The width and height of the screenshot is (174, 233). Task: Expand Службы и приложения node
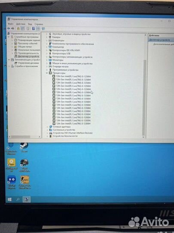[9, 66]
